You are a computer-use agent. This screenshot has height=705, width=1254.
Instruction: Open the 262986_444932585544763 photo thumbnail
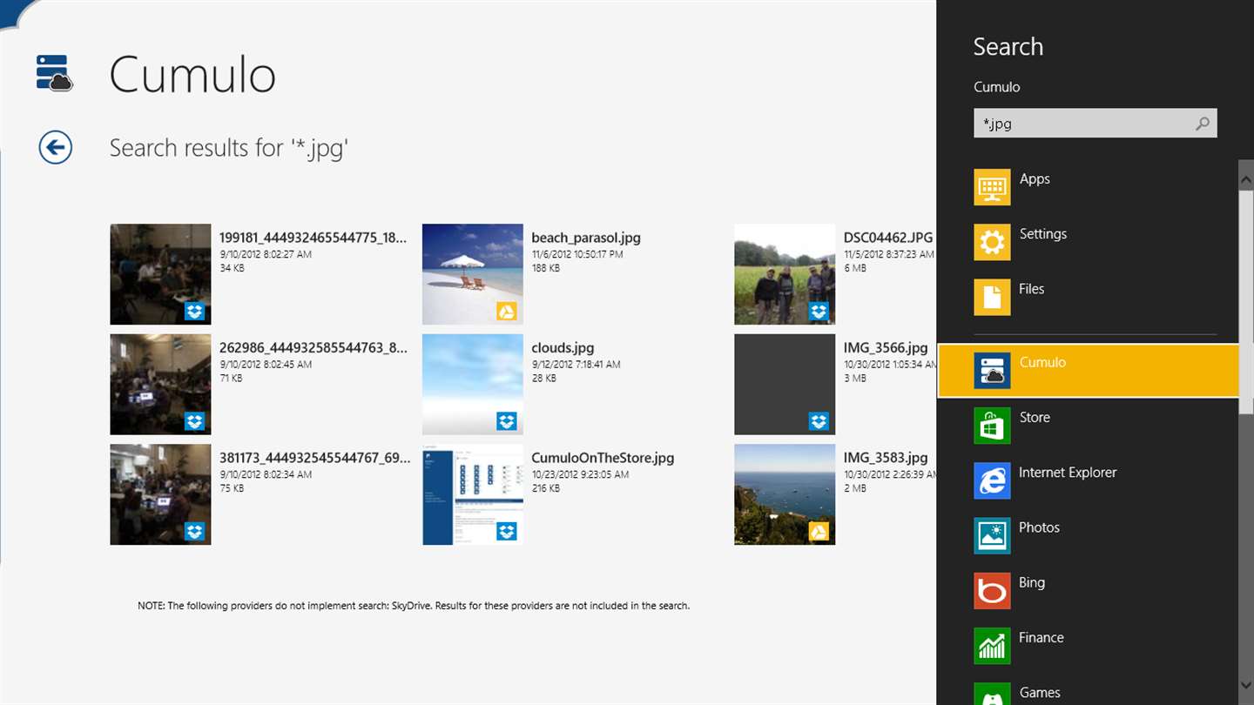(x=160, y=384)
